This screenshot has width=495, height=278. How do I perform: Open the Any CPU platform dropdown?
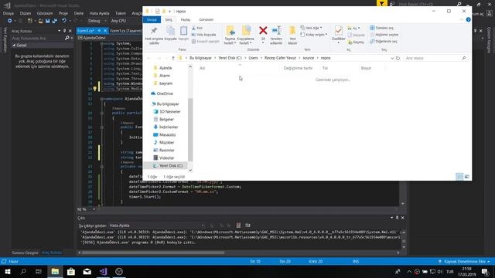(118, 21)
